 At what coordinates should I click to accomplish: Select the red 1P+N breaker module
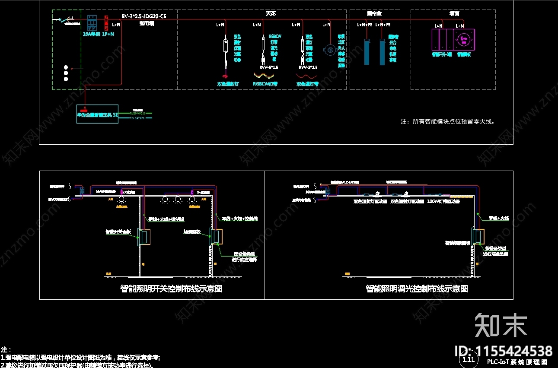pos(105,22)
